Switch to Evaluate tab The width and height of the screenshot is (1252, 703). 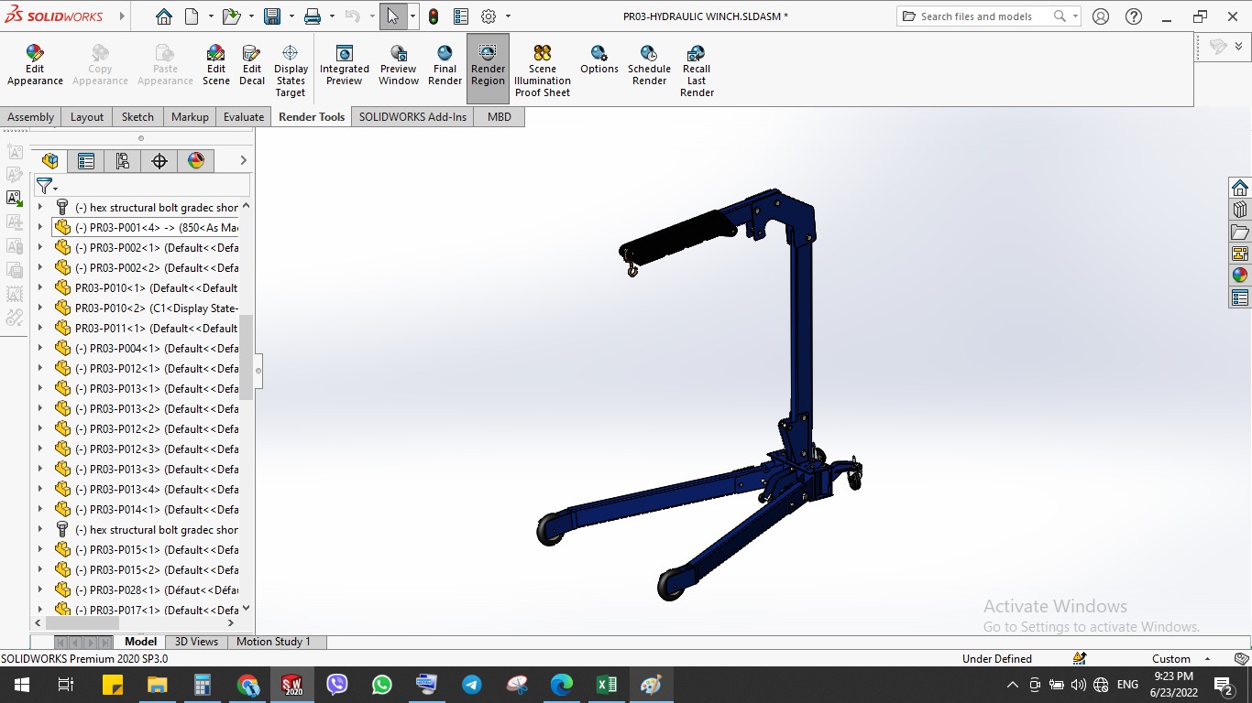point(244,117)
